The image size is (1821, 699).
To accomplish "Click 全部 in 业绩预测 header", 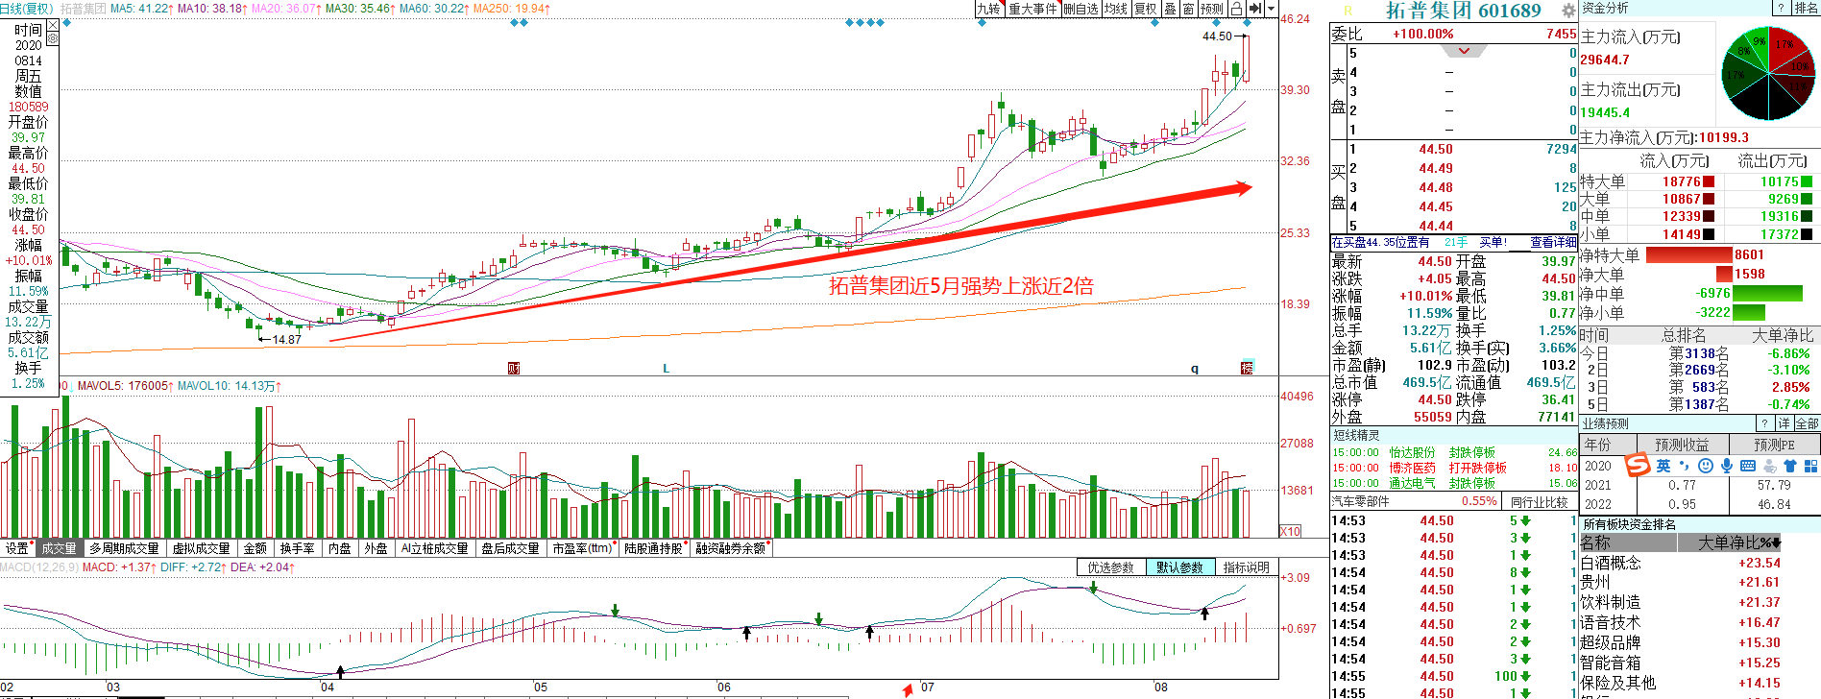I will [x=1807, y=423].
